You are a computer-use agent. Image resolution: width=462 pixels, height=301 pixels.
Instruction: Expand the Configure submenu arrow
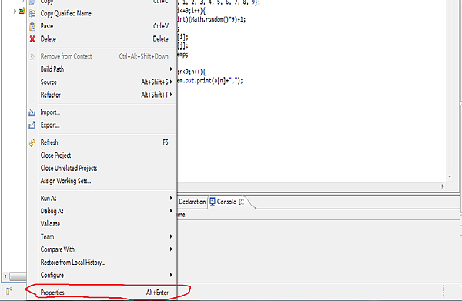point(171,275)
